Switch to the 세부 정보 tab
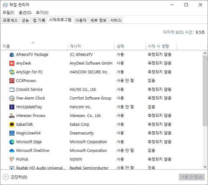Image resolution: width=208 pixels, height=185 pixels. [x=98, y=20]
